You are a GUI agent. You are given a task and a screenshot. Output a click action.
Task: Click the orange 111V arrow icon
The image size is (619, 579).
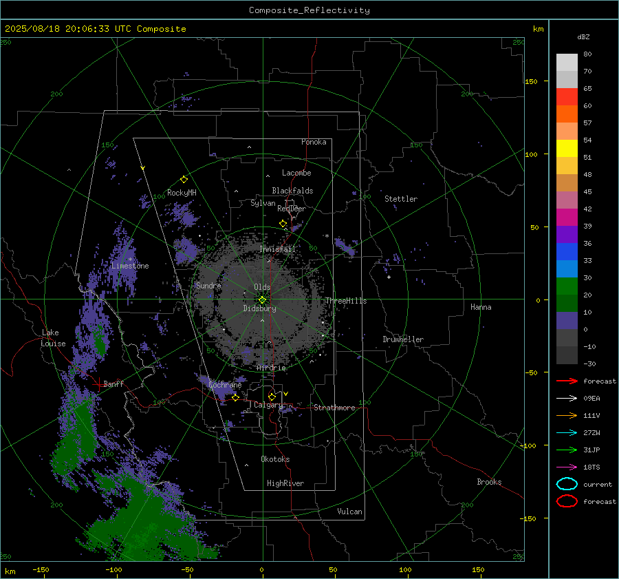coord(567,415)
